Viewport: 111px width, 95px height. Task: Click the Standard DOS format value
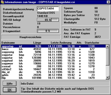pyautogui.click(x=46, y=13)
